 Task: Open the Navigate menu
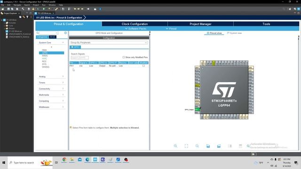pos(17,5)
